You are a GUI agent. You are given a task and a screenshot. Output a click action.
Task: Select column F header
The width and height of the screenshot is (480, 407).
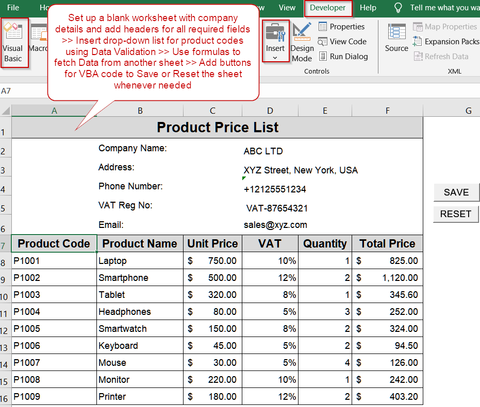click(x=387, y=111)
